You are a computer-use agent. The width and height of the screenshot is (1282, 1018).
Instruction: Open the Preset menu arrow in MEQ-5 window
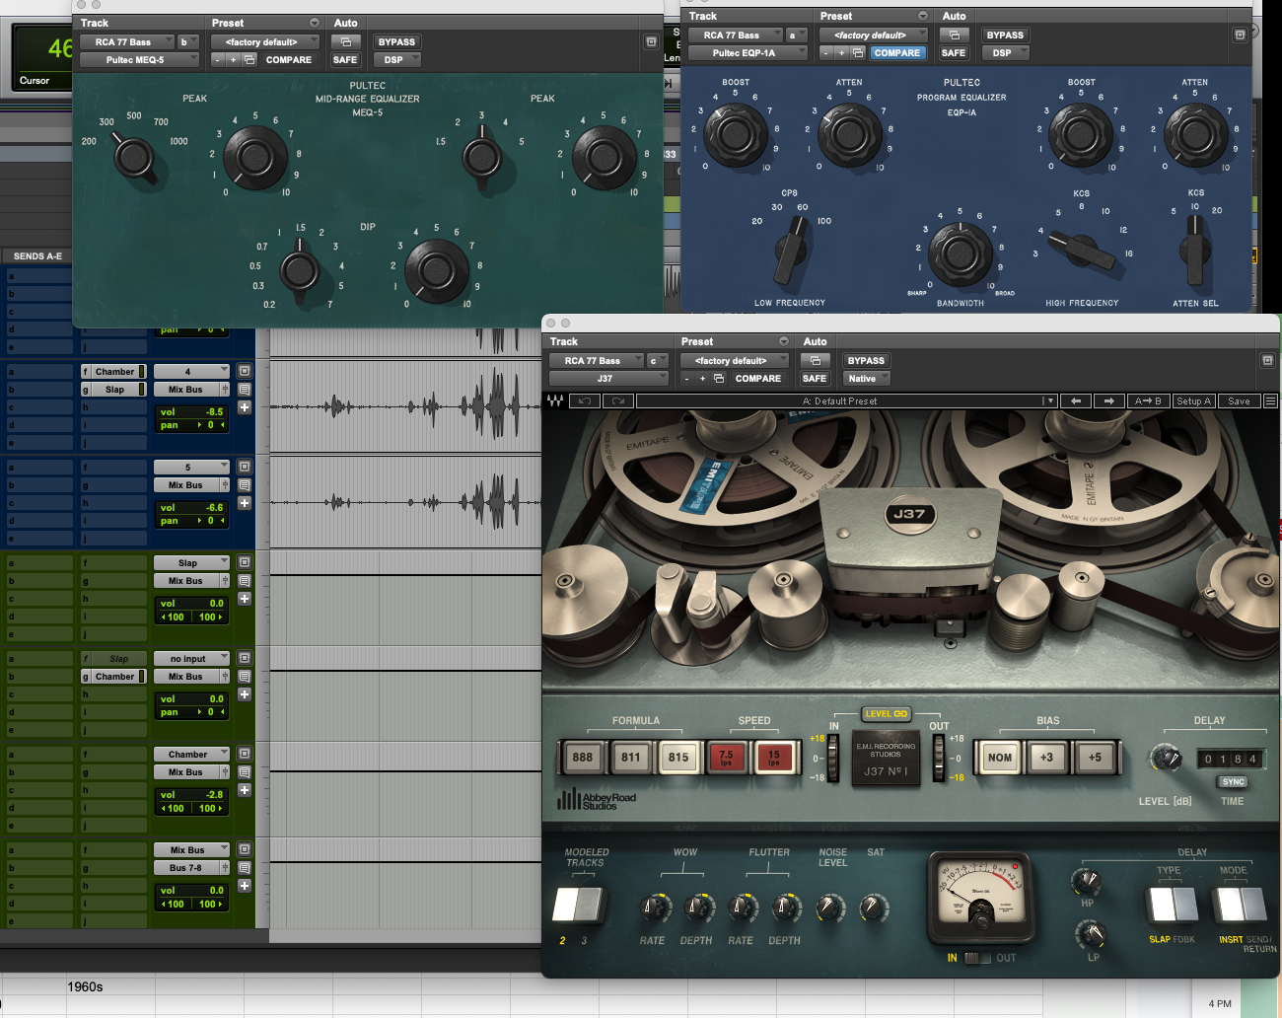pos(315,23)
